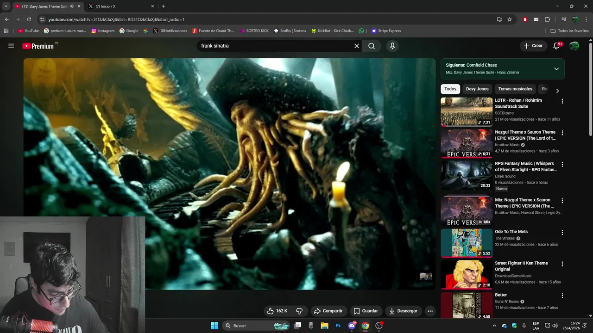Open options for Better by Guns N' Roses
Image resolution: width=593 pixels, height=333 pixels.
click(562, 296)
